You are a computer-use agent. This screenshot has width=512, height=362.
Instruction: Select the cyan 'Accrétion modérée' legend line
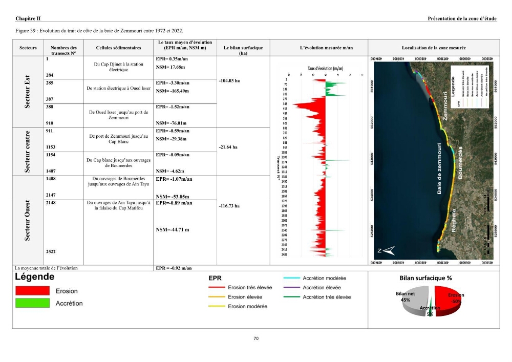pyautogui.click(x=292, y=278)
